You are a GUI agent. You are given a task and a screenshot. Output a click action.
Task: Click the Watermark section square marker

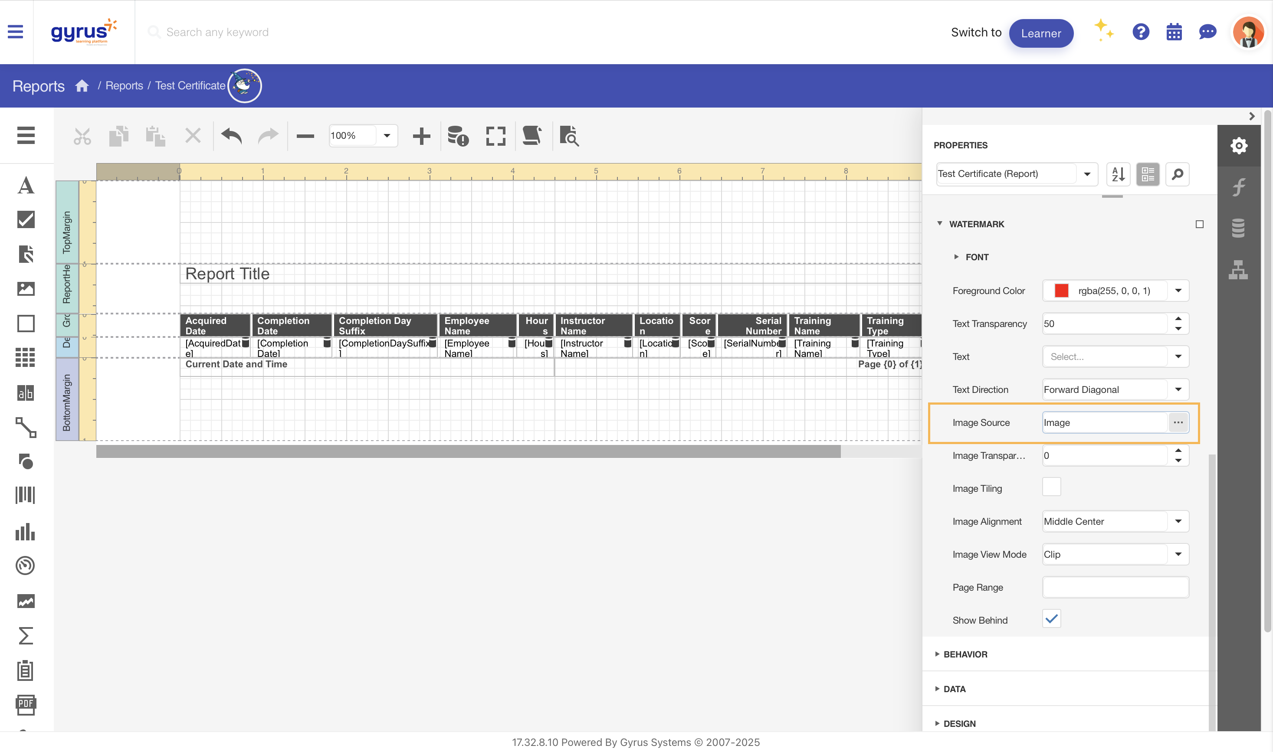pyautogui.click(x=1200, y=224)
